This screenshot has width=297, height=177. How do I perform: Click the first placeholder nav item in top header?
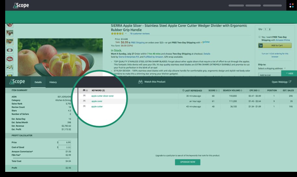click(236, 6)
